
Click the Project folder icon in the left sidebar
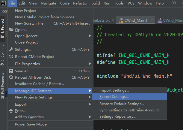(x=2, y=37)
